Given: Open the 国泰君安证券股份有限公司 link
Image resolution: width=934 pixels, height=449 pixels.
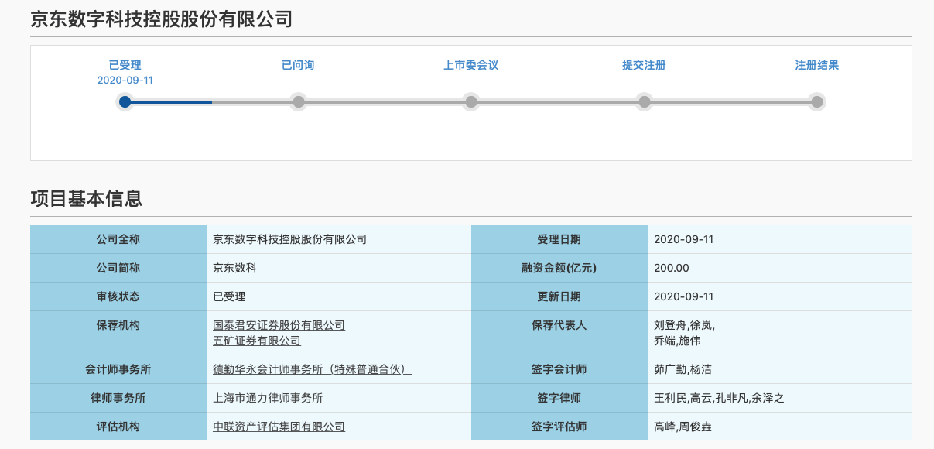Looking at the screenshot, I should pos(279,325).
